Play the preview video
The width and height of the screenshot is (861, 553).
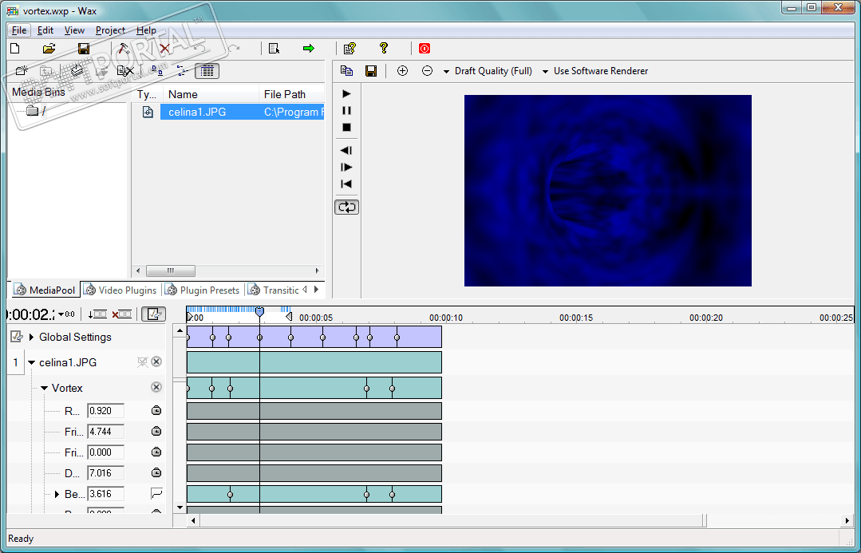[346, 93]
